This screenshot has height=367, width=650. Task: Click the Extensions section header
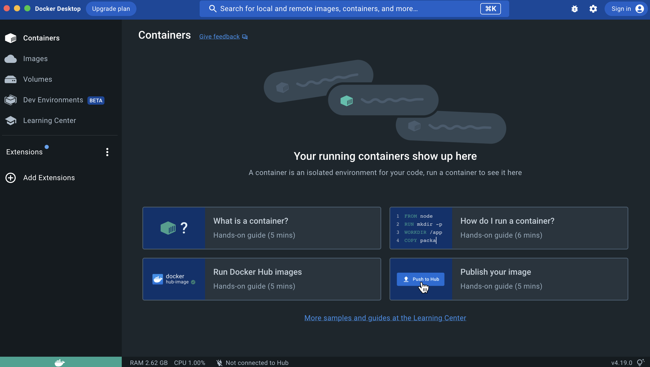[x=24, y=152]
